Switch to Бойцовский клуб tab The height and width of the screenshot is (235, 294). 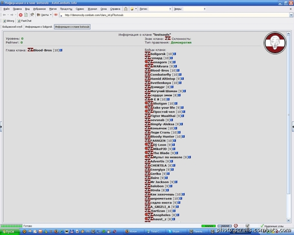[x=12, y=27]
